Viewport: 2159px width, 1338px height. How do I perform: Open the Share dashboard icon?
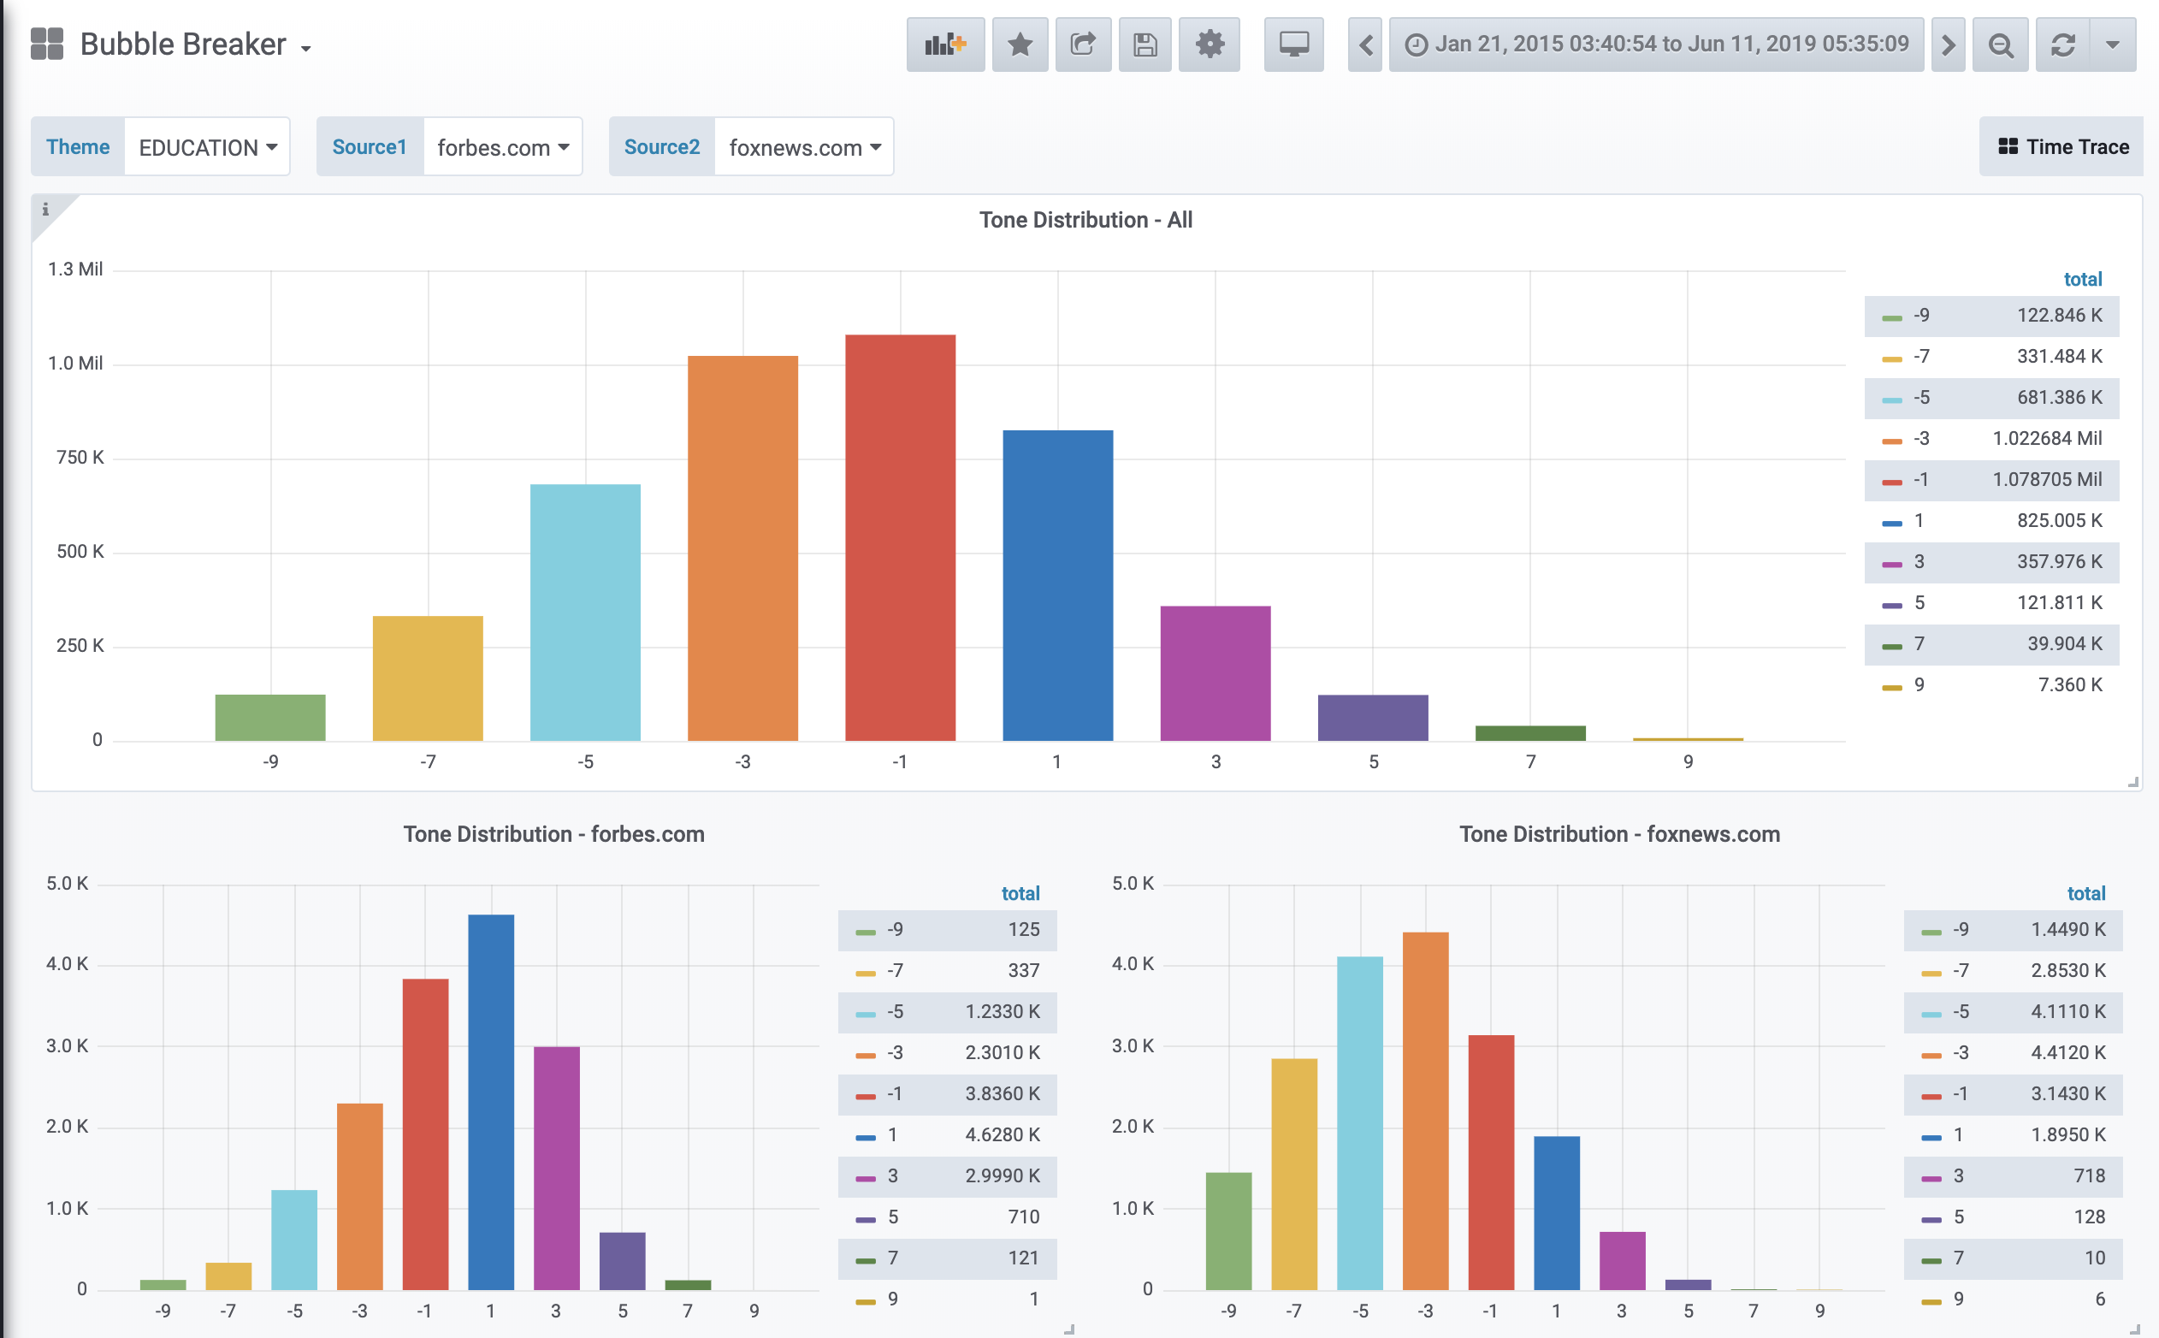coord(1082,44)
